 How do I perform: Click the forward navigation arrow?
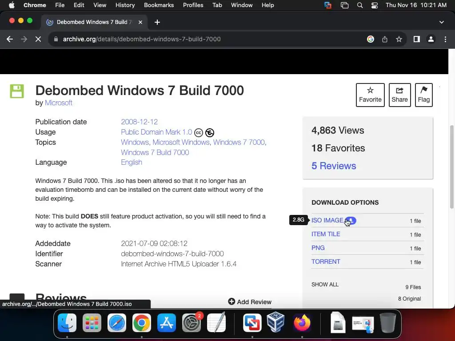tap(24, 39)
